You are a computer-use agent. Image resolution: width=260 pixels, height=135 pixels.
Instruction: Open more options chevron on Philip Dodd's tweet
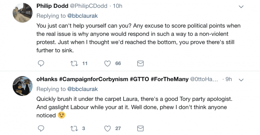[x=241, y=6]
